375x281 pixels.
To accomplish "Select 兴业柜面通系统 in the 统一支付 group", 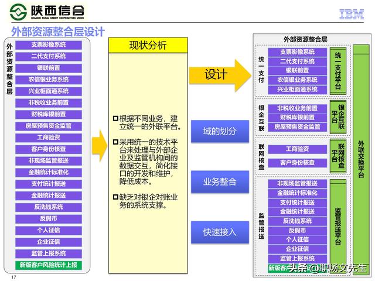I will click(x=297, y=90).
